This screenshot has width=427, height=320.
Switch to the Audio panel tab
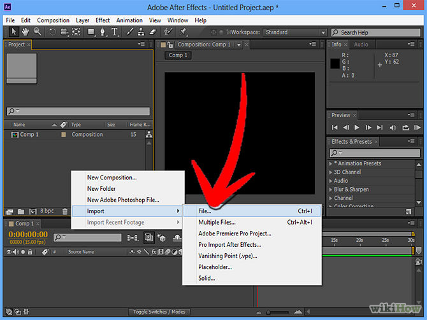click(x=361, y=45)
